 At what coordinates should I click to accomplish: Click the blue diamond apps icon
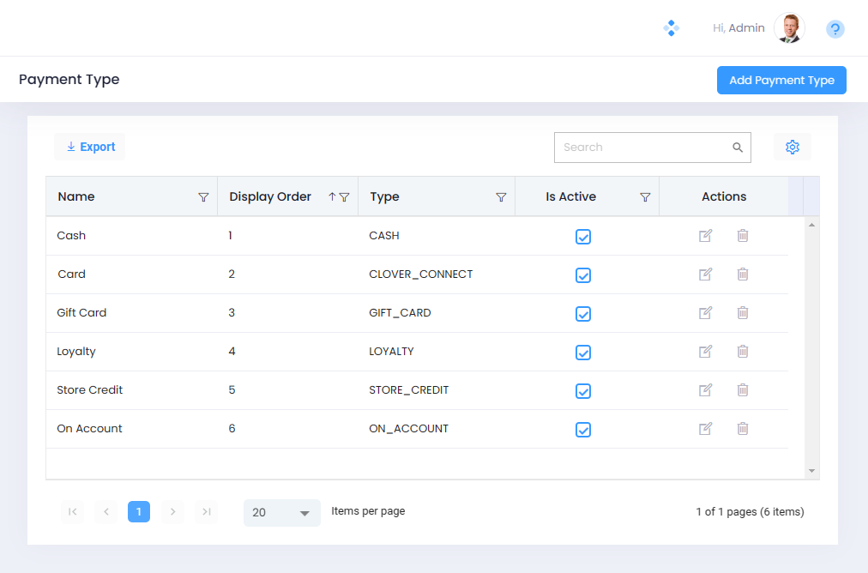[x=671, y=28]
